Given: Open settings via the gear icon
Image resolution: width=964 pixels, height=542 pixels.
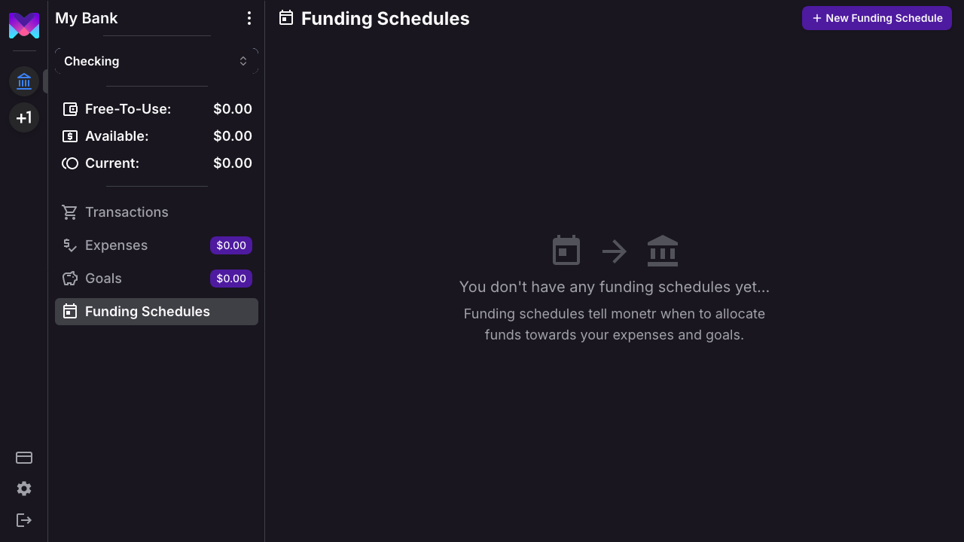Looking at the screenshot, I should pos(24,489).
